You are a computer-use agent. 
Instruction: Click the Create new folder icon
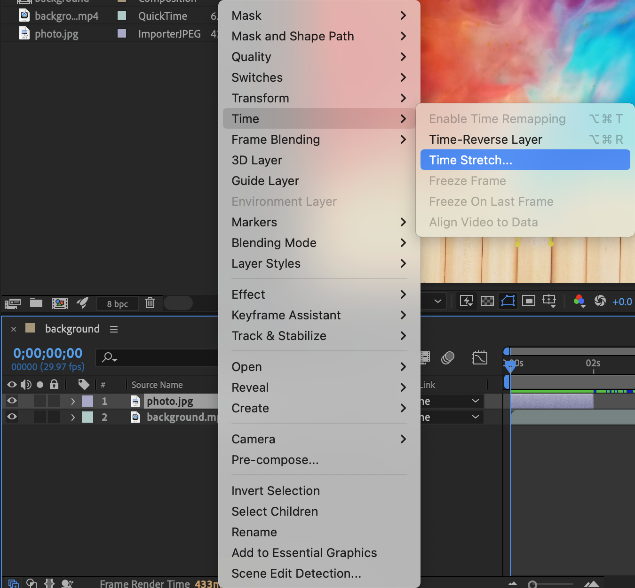36,303
